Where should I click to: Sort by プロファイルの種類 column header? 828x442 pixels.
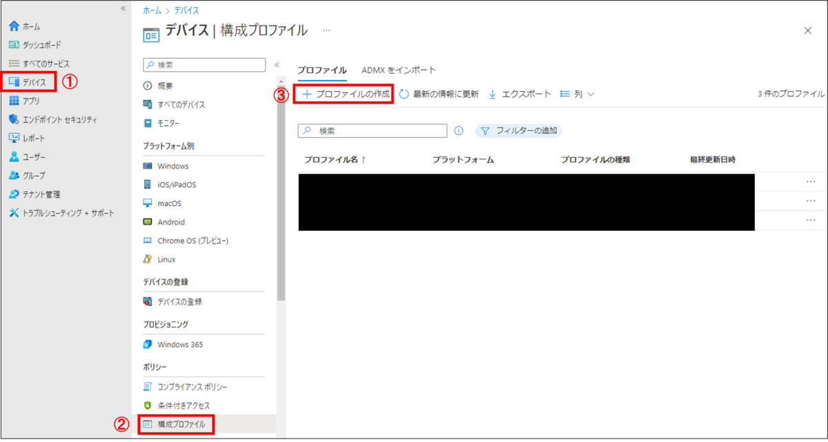coord(595,160)
